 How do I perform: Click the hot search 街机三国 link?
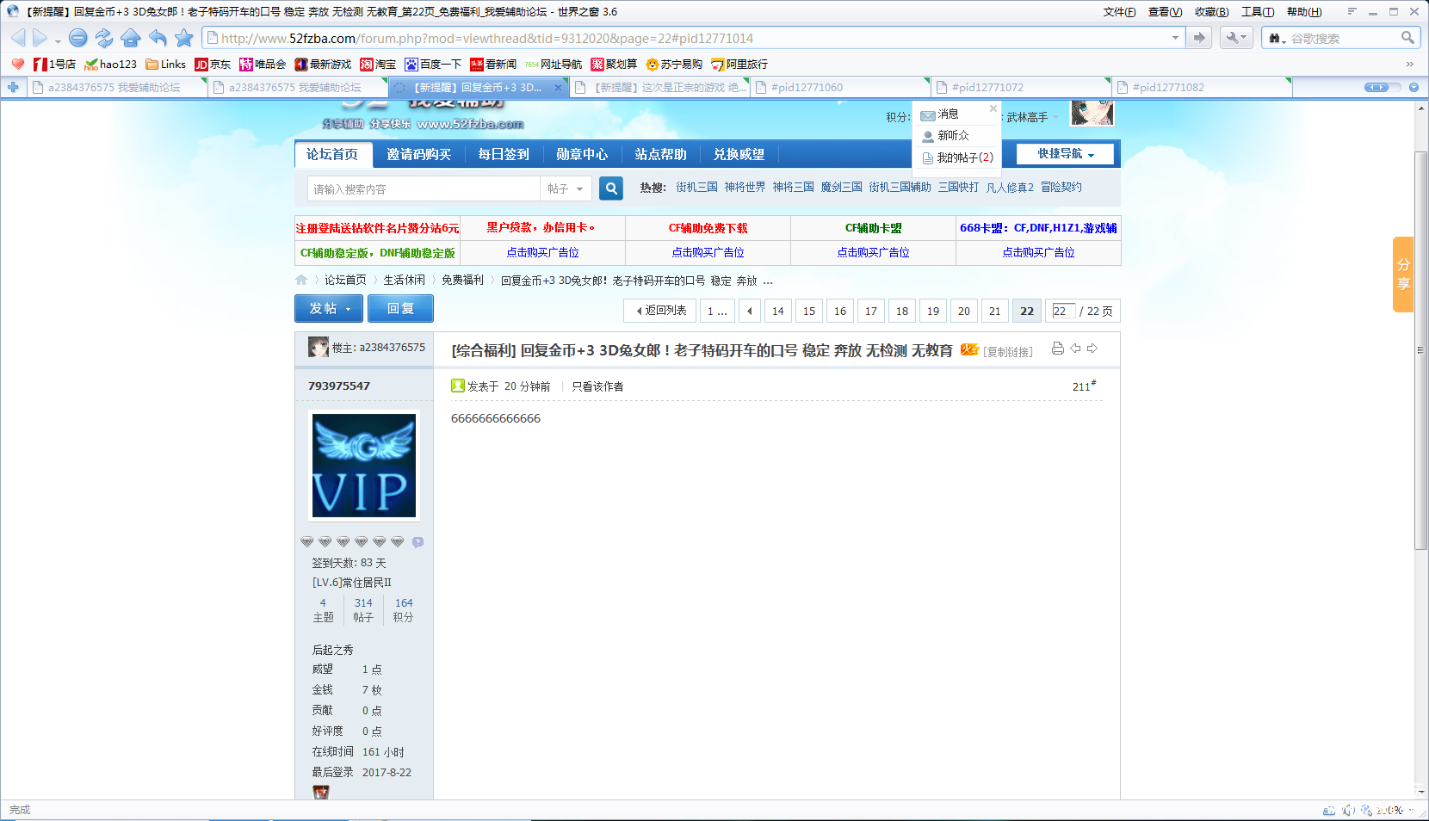pyautogui.click(x=696, y=187)
